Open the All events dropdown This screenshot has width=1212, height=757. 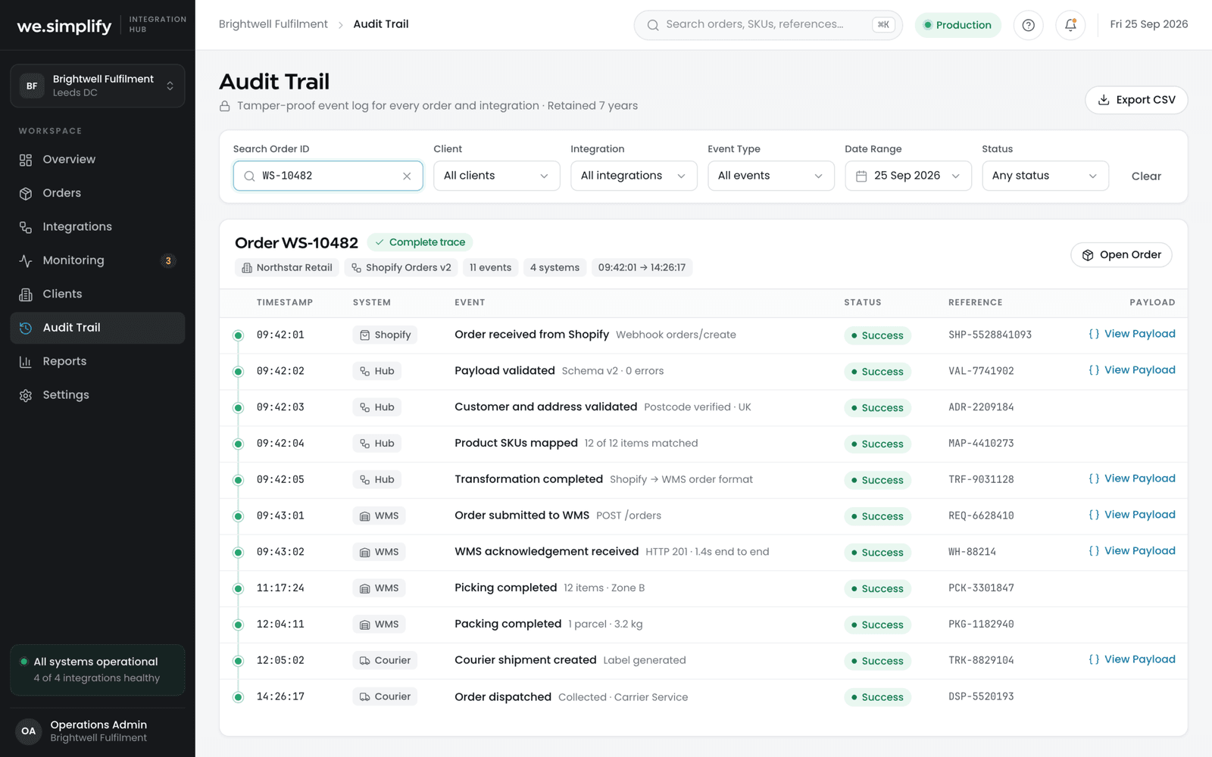click(771, 176)
